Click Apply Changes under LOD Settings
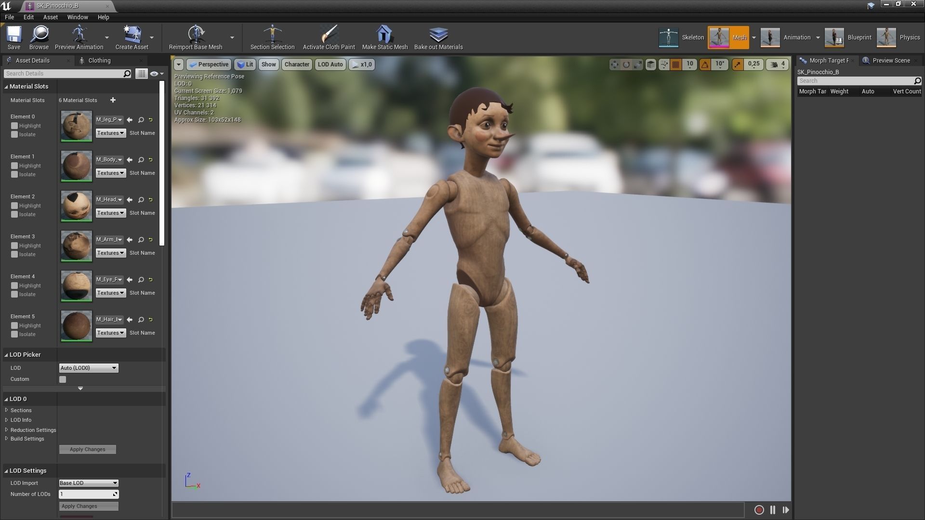The width and height of the screenshot is (925, 520). (89, 507)
